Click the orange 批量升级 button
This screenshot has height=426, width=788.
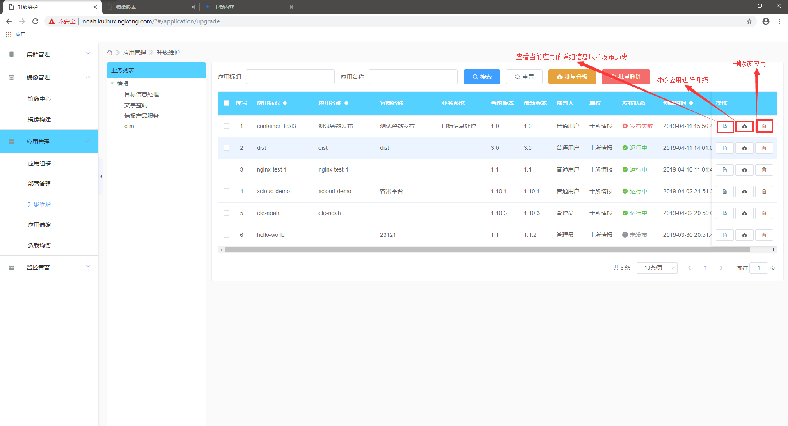tap(572, 77)
